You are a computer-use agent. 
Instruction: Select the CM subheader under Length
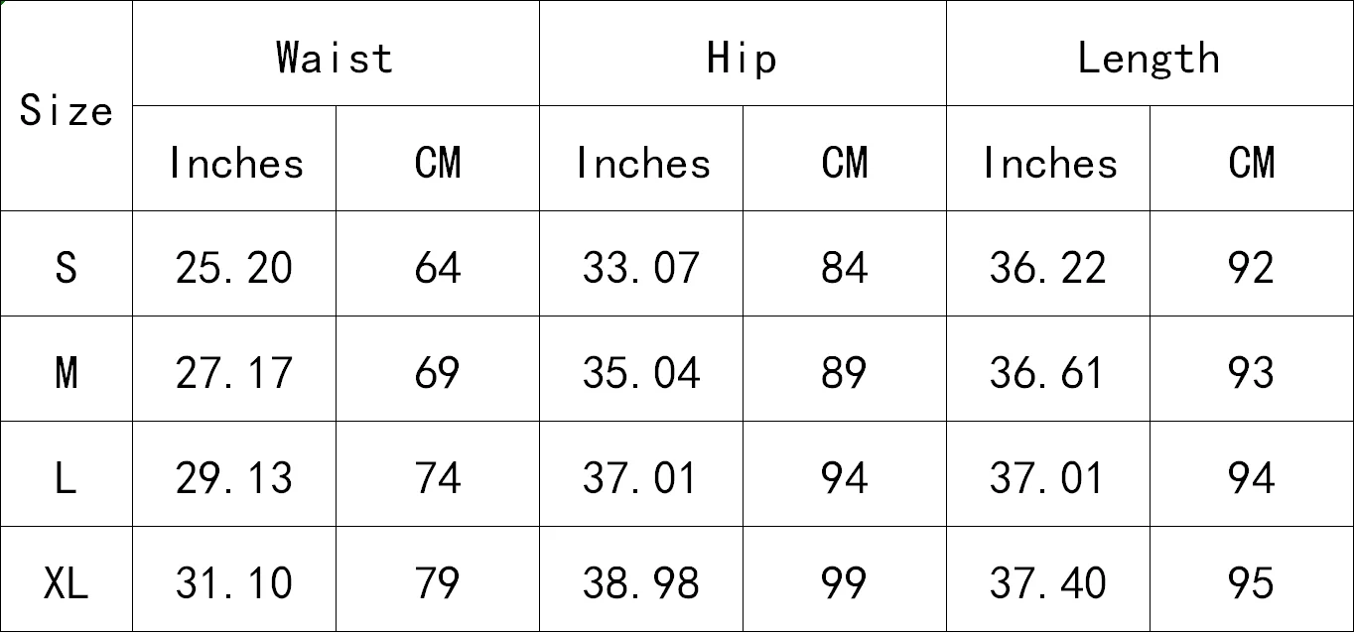[x=1252, y=159]
